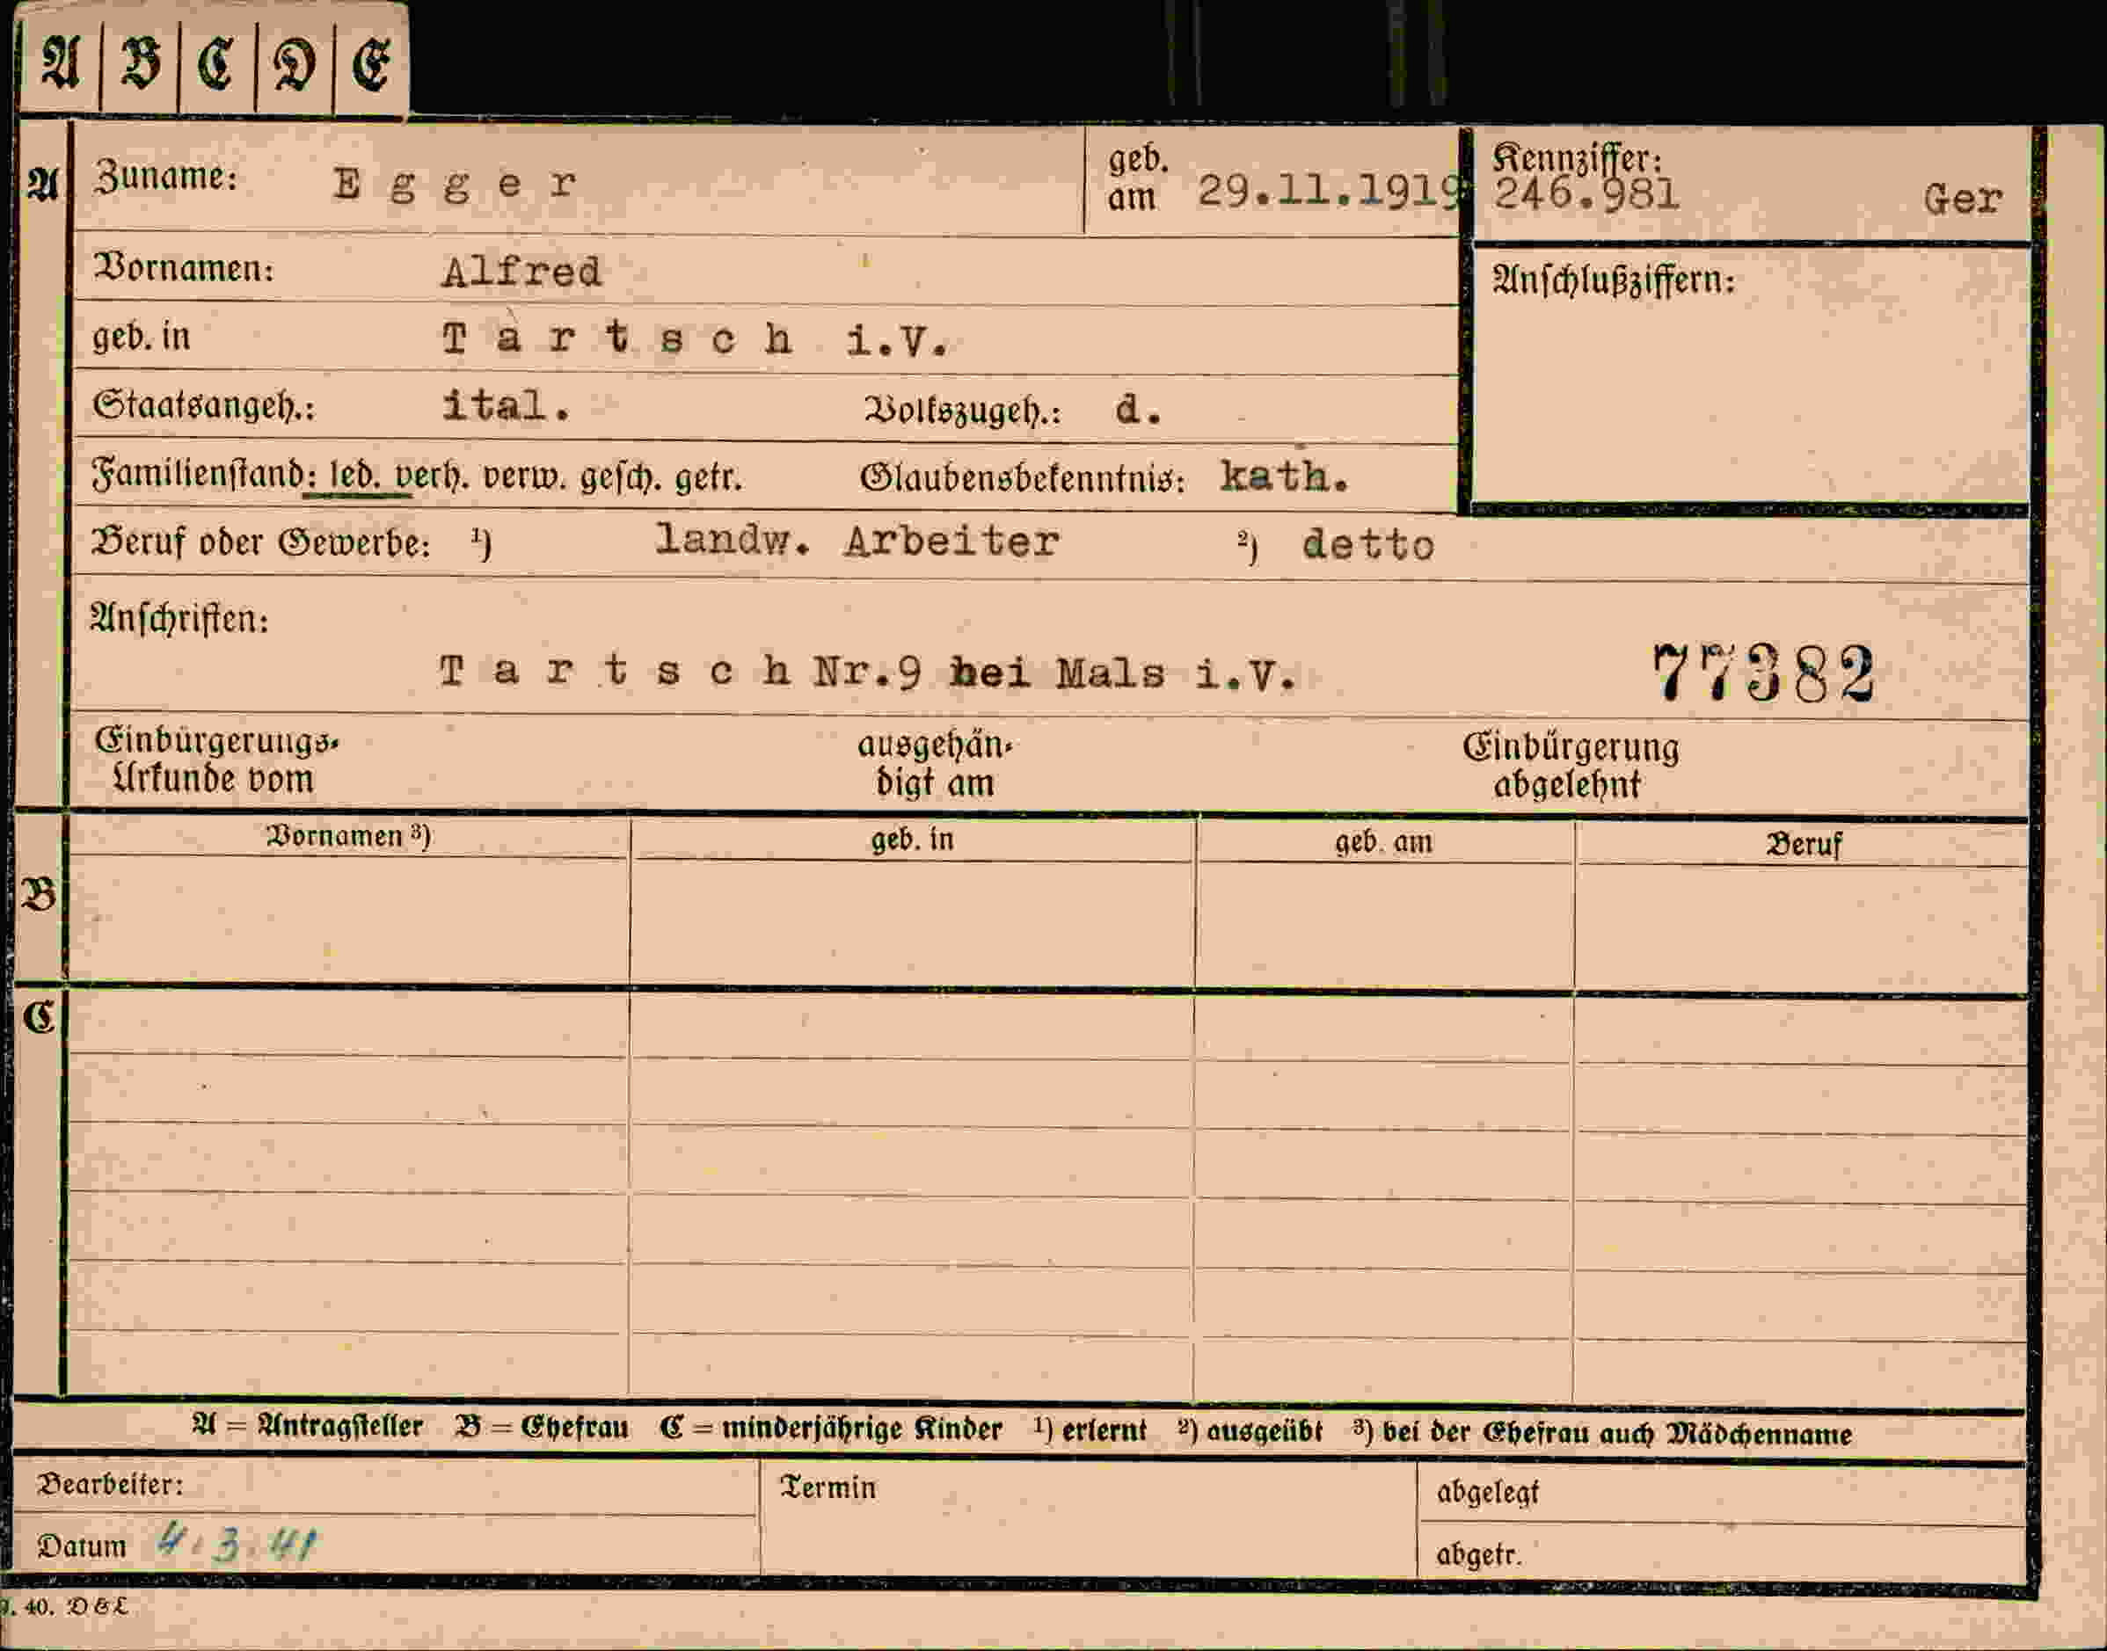
Task: Click index tab letter C at top
Action: (216, 66)
